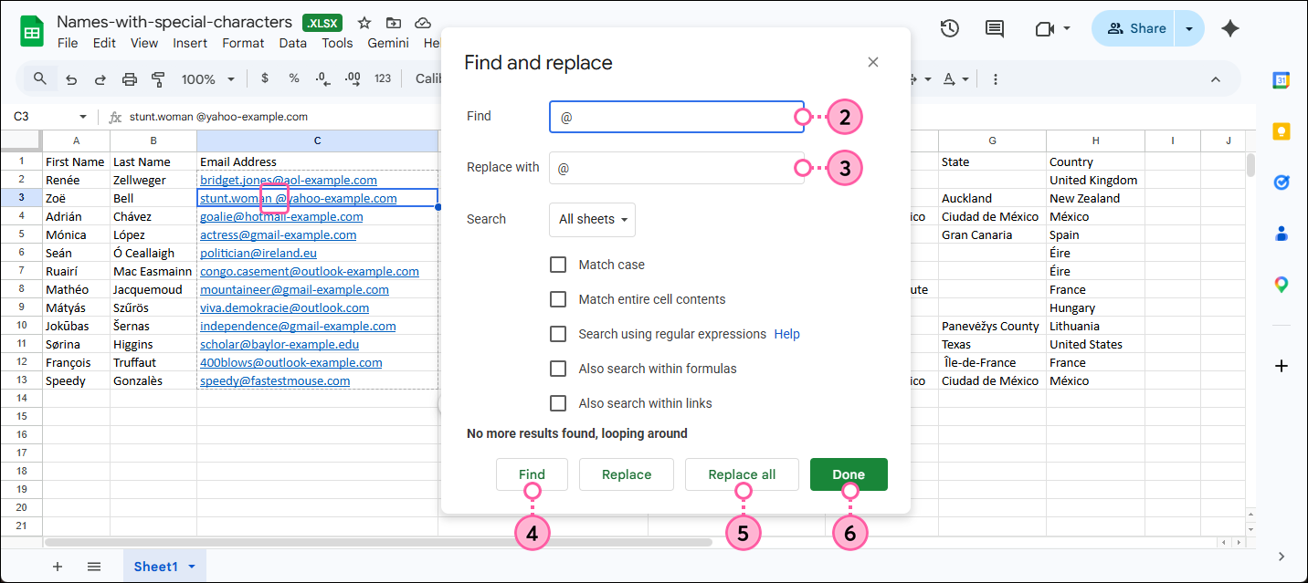This screenshot has width=1308, height=583.
Task: Open the Print icon
Action: [129, 78]
